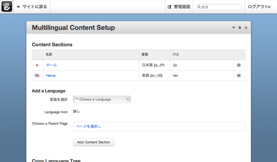This screenshot has height=162, width=277.
Task: Open the ホーム section link
Action: pyautogui.click(x=51, y=65)
